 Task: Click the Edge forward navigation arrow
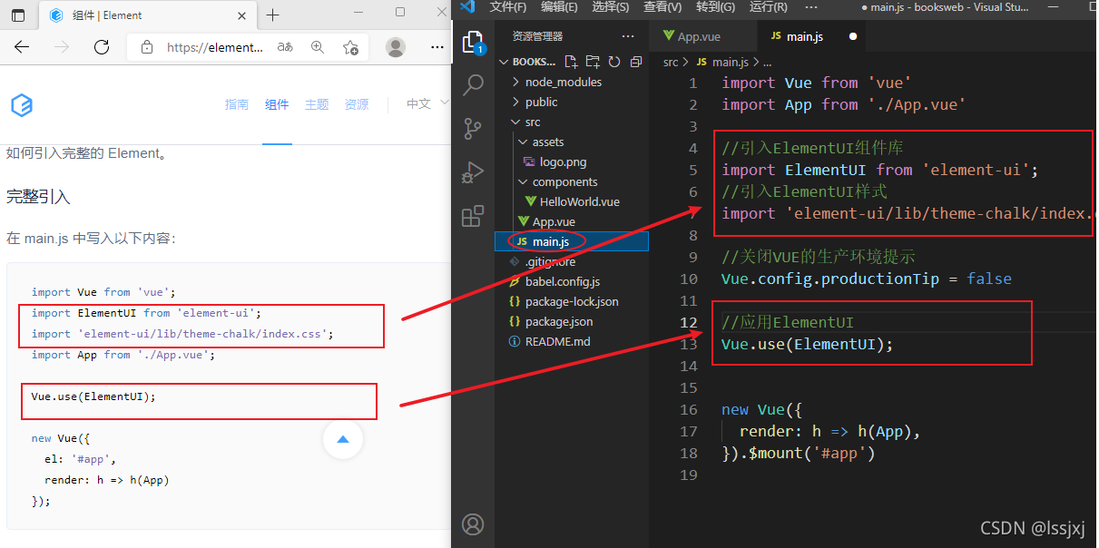62,47
